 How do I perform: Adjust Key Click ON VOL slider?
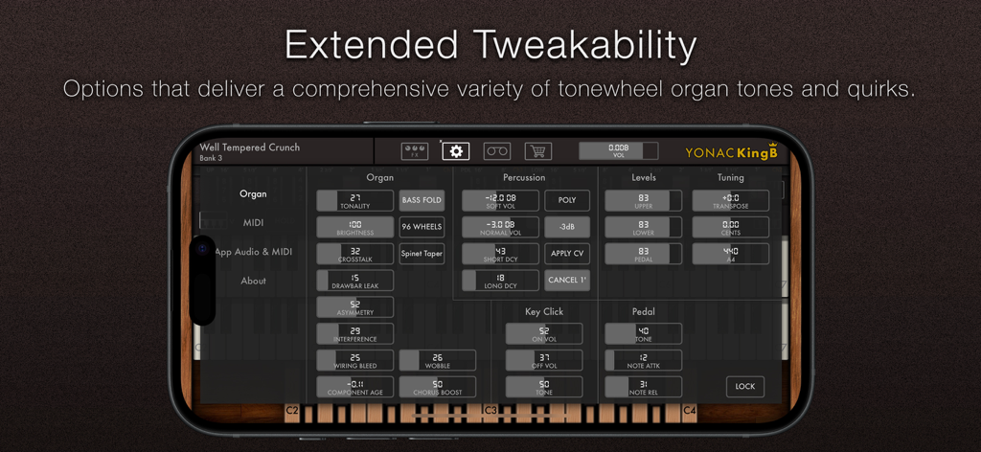click(x=544, y=333)
